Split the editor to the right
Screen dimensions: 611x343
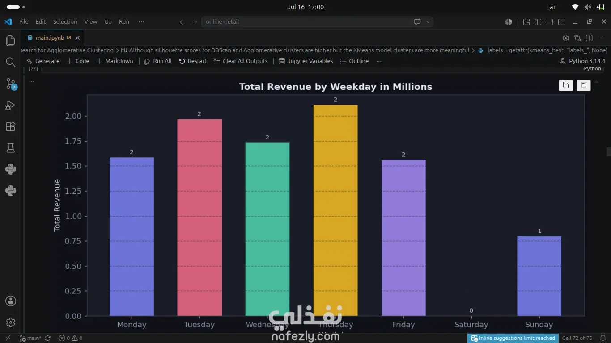pyautogui.click(x=589, y=38)
